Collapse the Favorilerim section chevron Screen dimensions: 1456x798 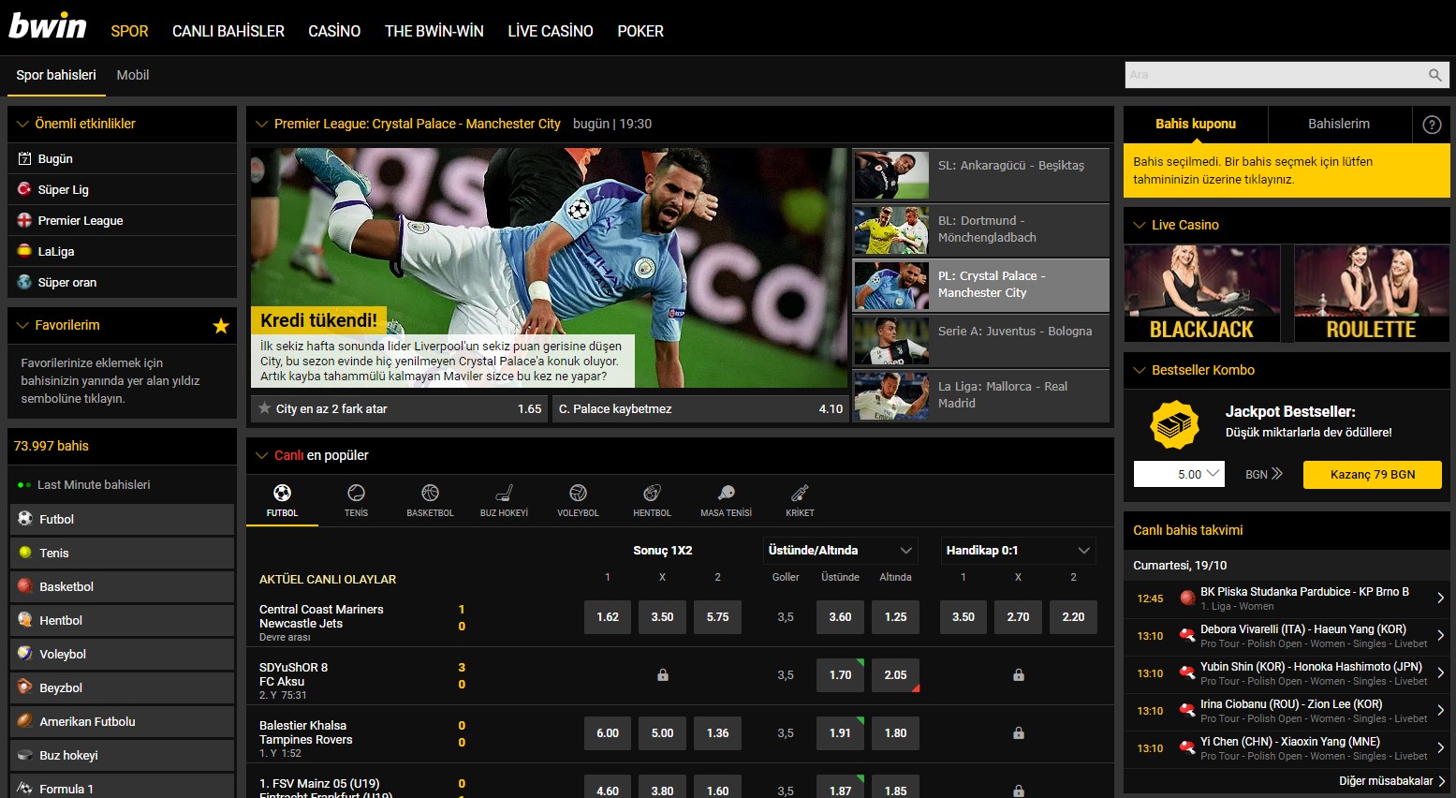pos(22,325)
